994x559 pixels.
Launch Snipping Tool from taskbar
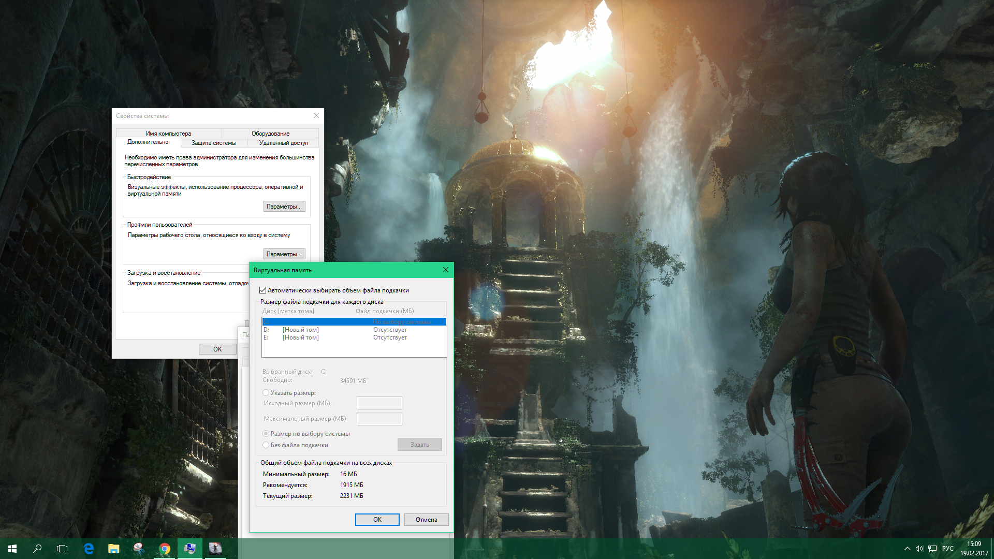click(139, 549)
